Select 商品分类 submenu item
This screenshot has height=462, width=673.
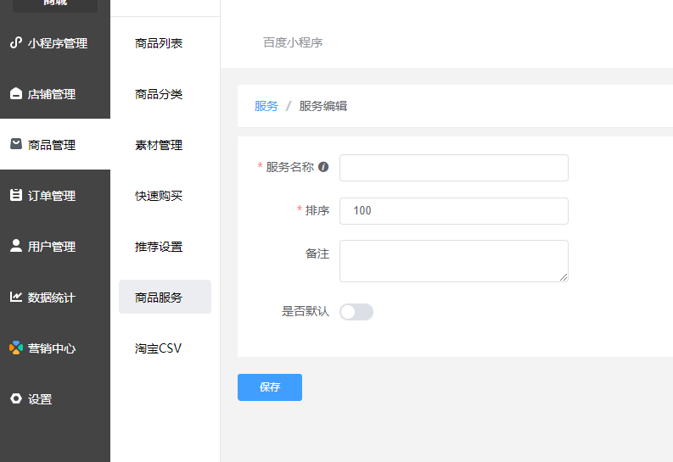point(159,94)
